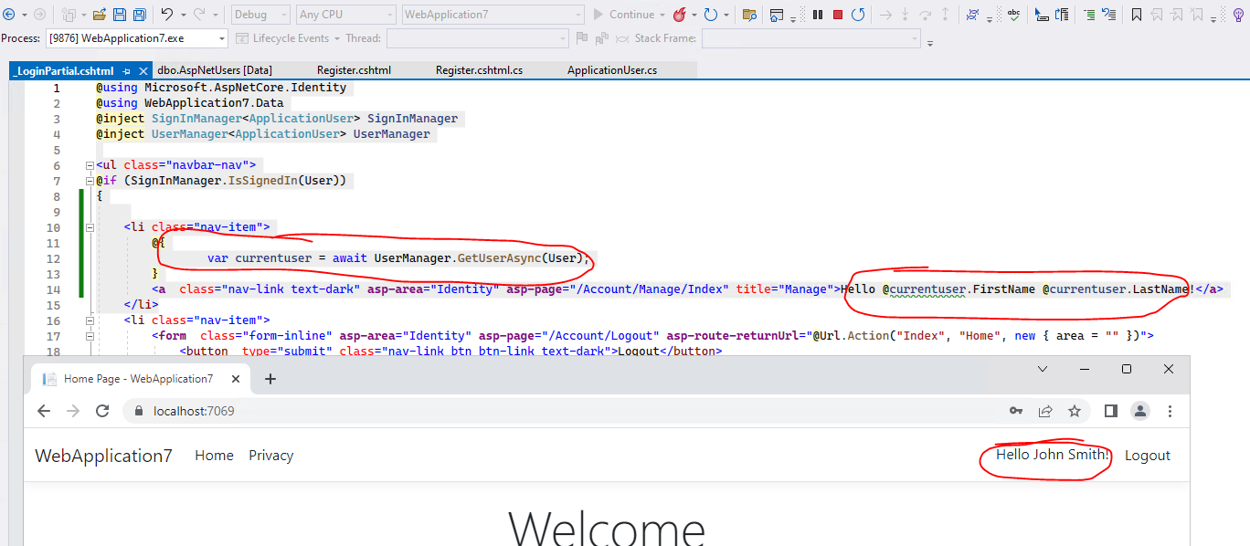Open the Any CPU platform dropdown
Viewport: 1250px width, 546px height.
point(344,14)
